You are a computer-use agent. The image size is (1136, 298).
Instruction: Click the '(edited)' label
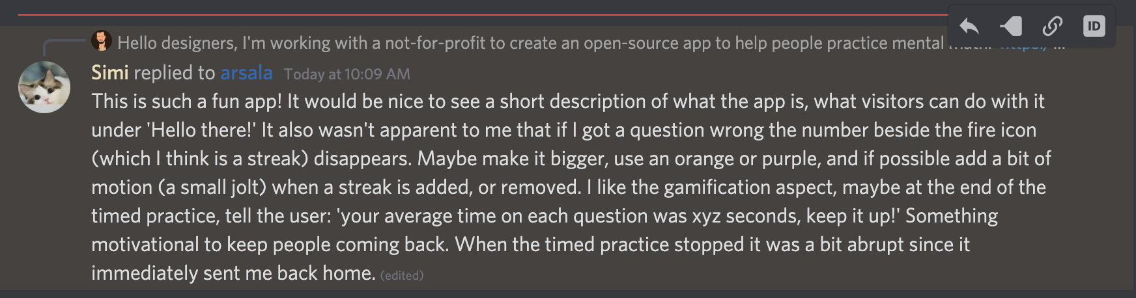(401, 276)
